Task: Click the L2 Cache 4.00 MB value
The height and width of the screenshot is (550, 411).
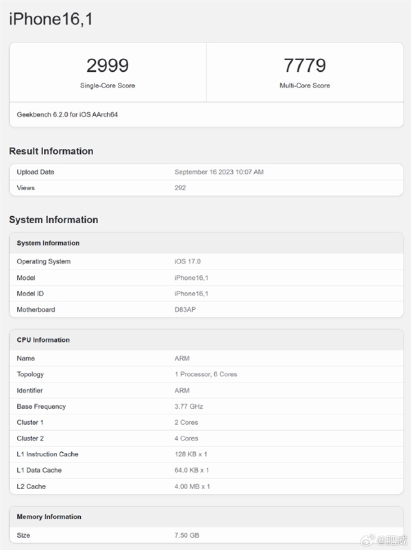Action: 192,486
